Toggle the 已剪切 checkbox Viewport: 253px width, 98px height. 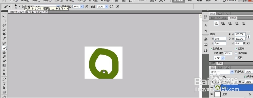(236, 49)
